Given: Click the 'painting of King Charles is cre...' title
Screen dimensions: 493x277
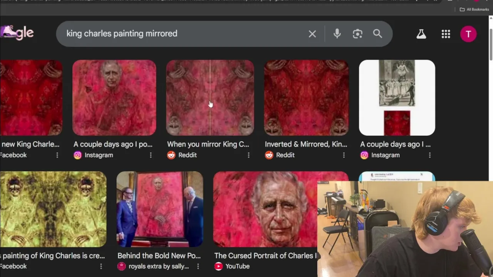Looking at the screenshot, I should click(52, 255).
